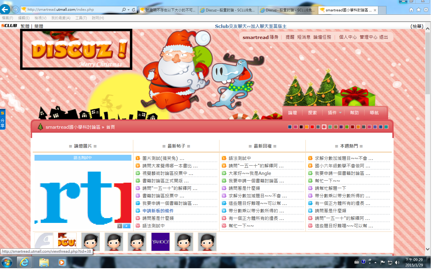This screenshot has height=270, width=432.
Task: Open the browser Tools gear icon
Action: (426, 10)
